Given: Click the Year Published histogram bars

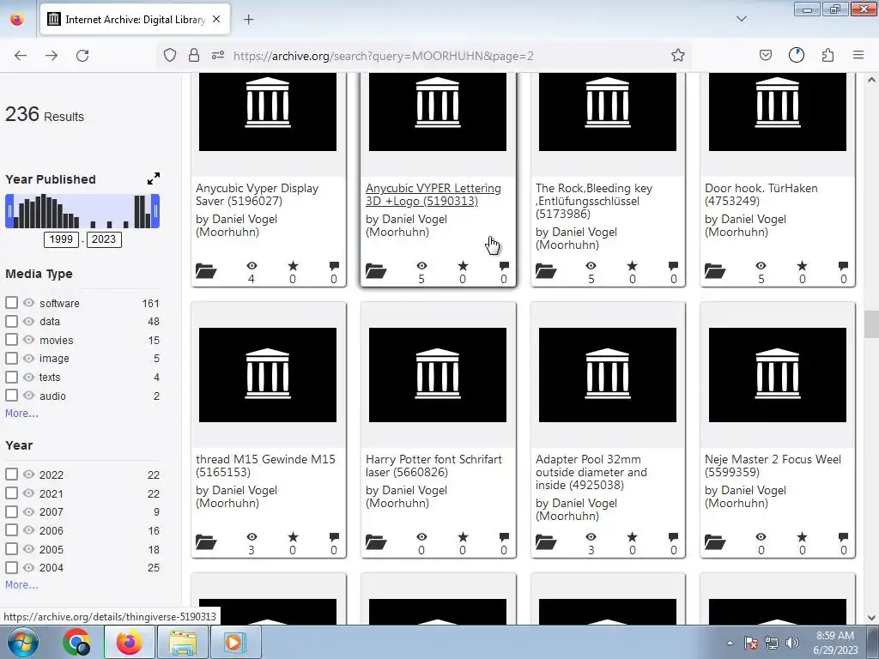Looking at the screenshot, I should [82, 211].
